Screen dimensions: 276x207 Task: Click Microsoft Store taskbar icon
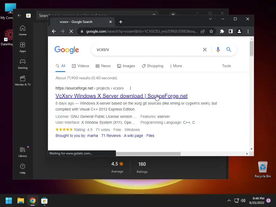pyautogui.click(x=44, y=201)
